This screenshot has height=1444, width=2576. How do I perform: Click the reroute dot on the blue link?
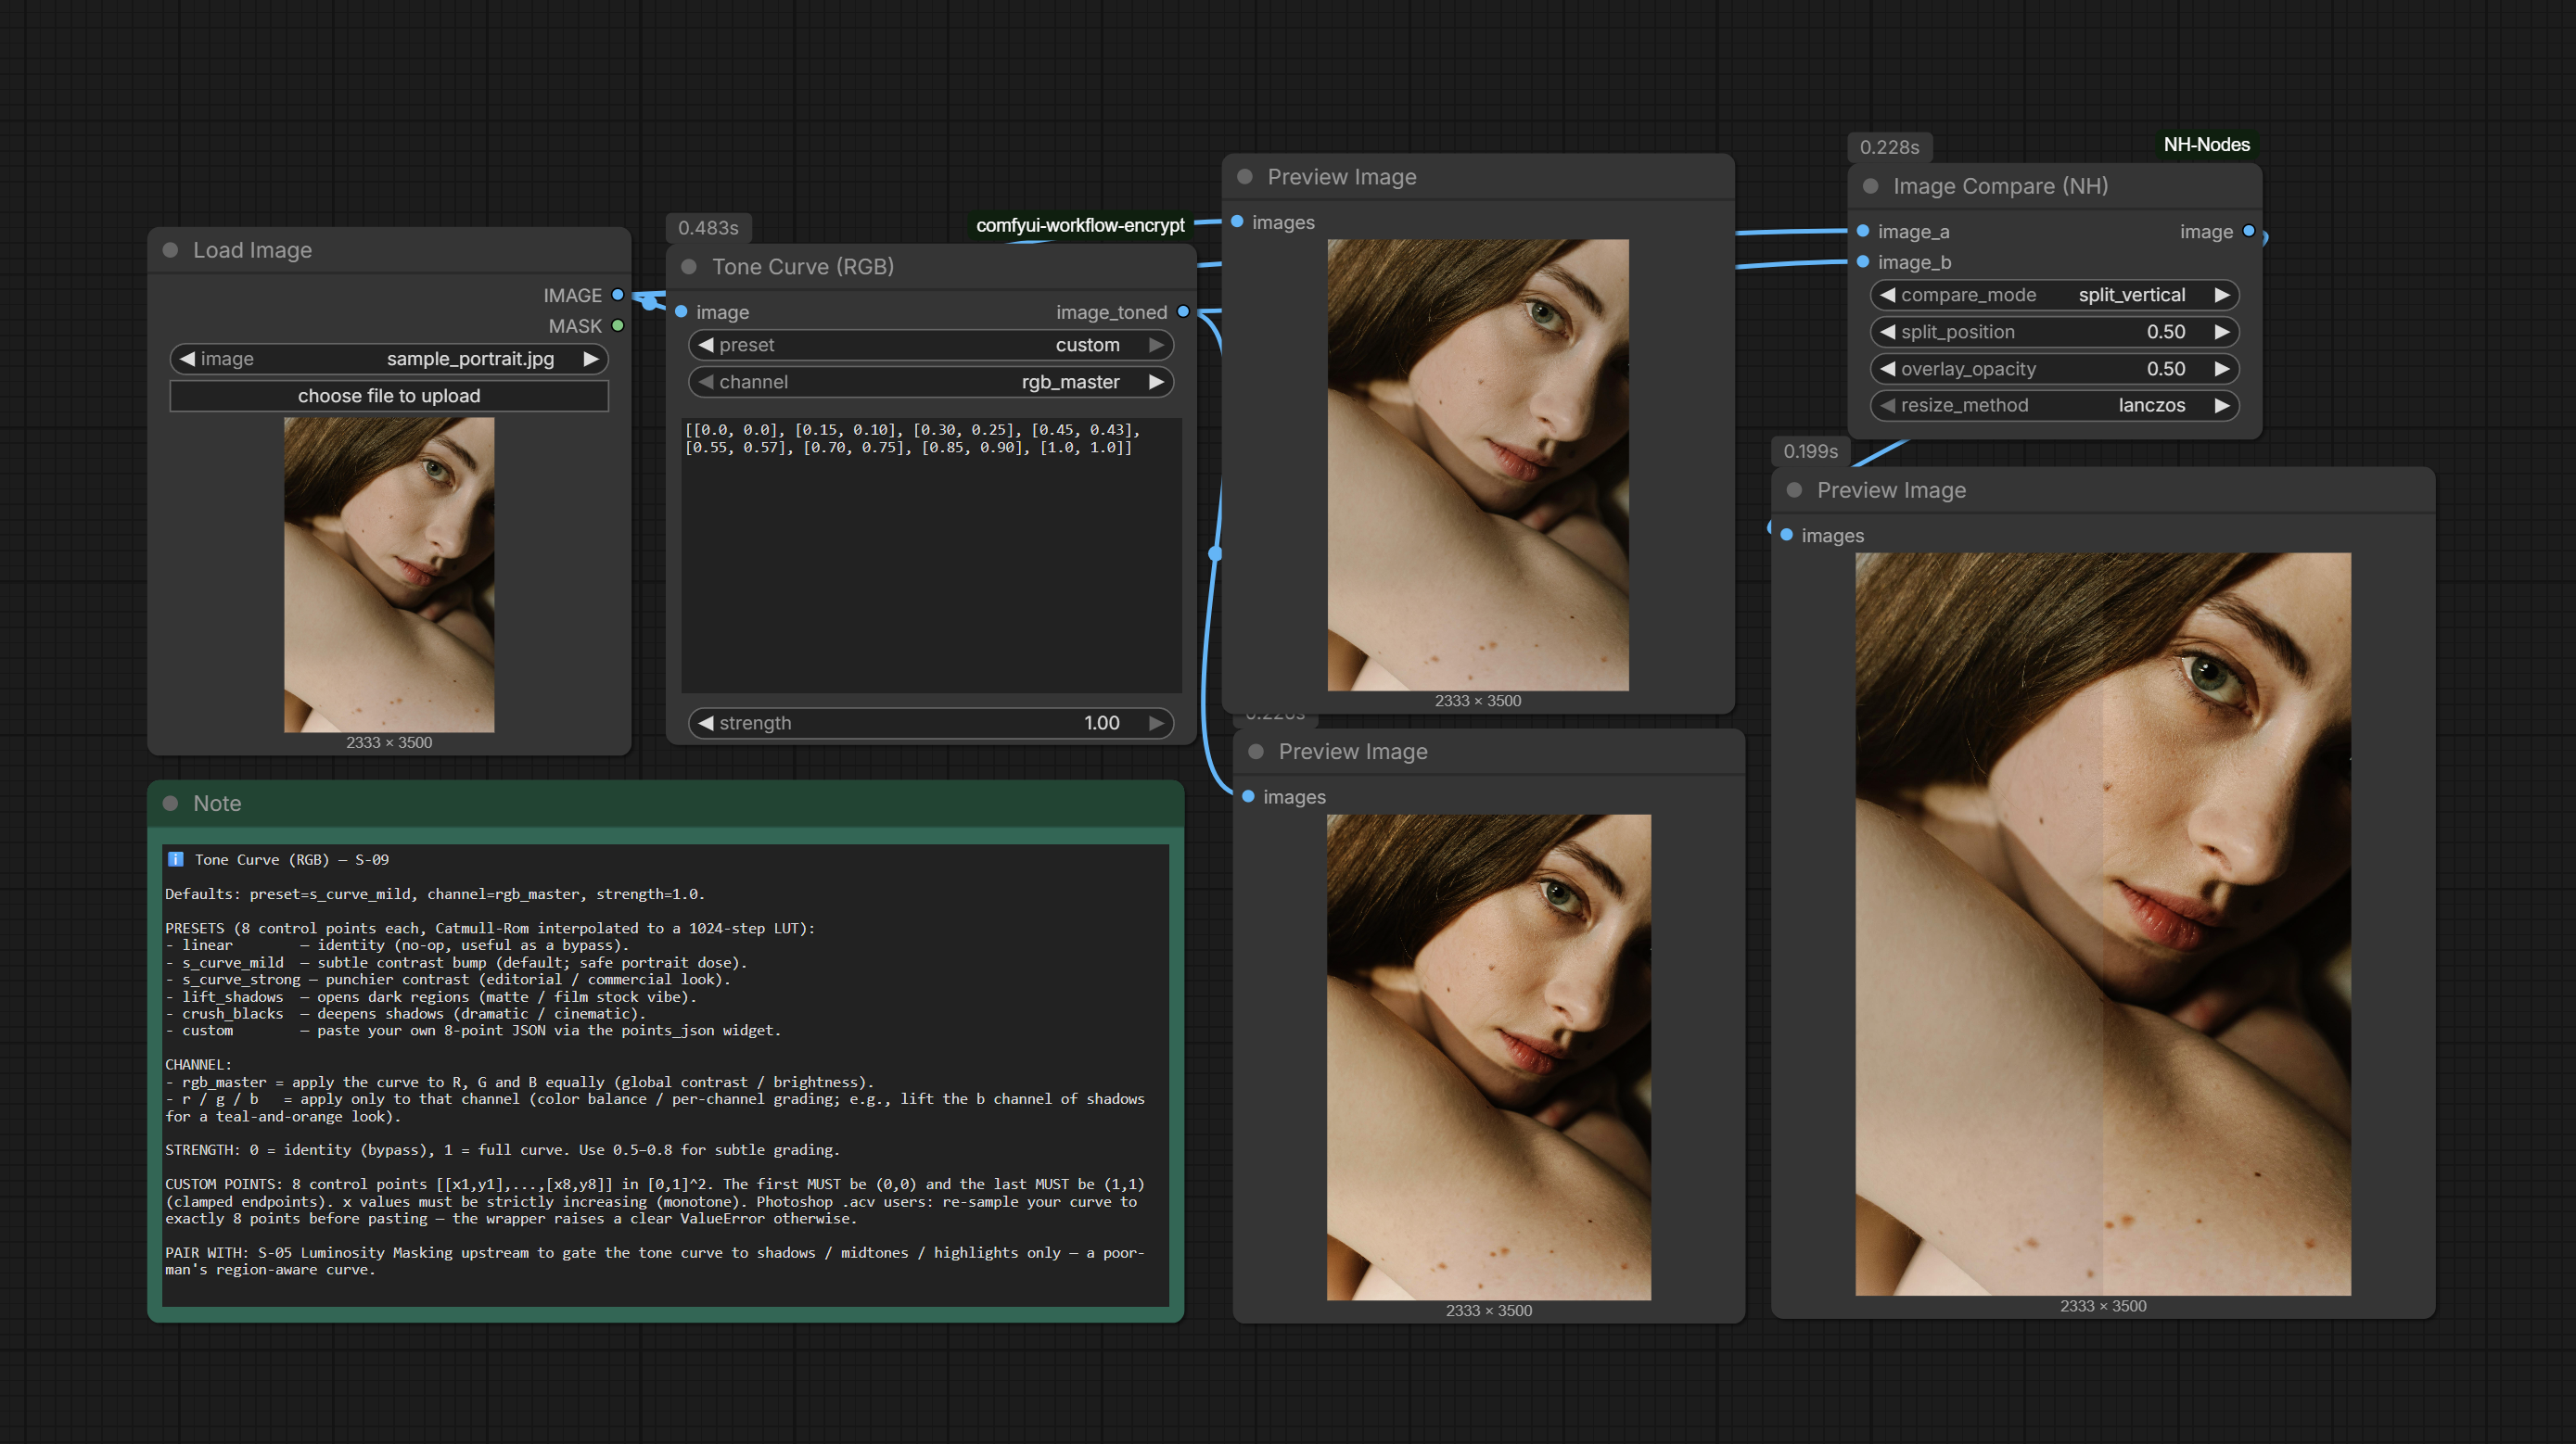pyautogui.click(x=1215, y=552)
